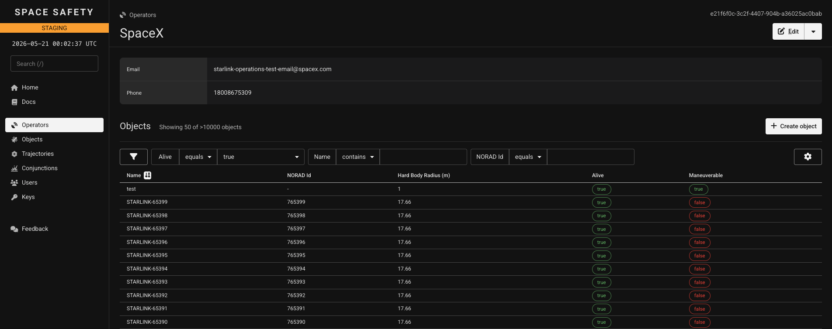The width and height of the screenshot is (832, 329).
Task: Click NORAD Id 765396 cell
Action: pyautogui.click(x=296, y=242)
